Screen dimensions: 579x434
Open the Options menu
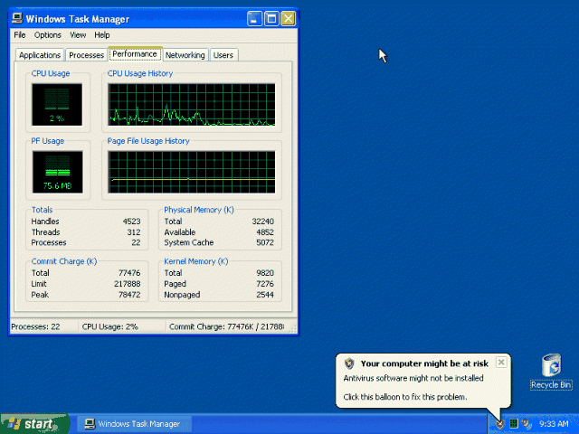pos(48,35)
